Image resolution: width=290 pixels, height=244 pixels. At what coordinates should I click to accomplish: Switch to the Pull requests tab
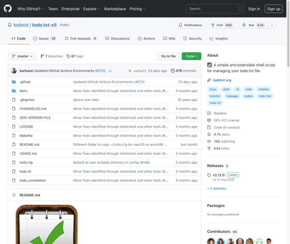pyautogui.click(x=81, y=39)
